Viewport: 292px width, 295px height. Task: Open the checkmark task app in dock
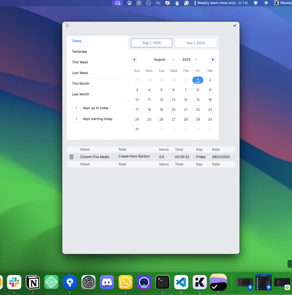218,282
